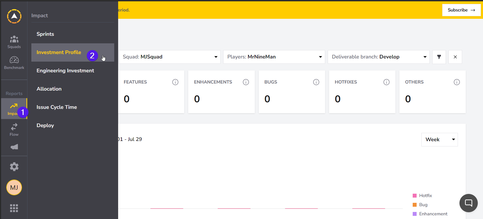Expand the Players: MrNineMan dropdown
Image resolution: width=483 pixels, height=219 pixels.
pos(274,57)
